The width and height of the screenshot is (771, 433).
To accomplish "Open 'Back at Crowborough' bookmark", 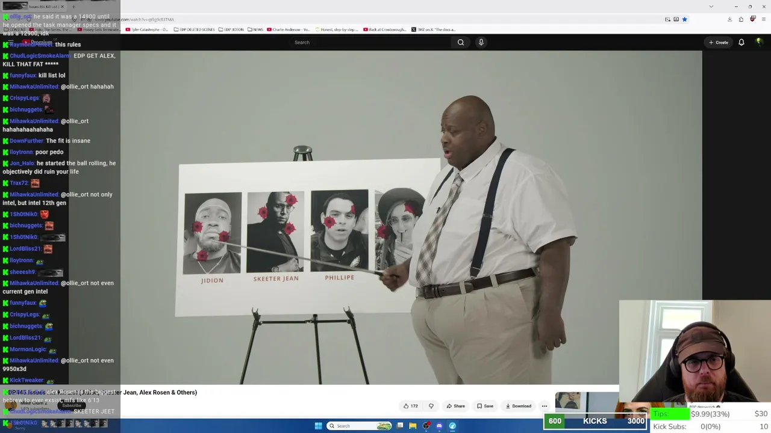I will click(385, 29).
